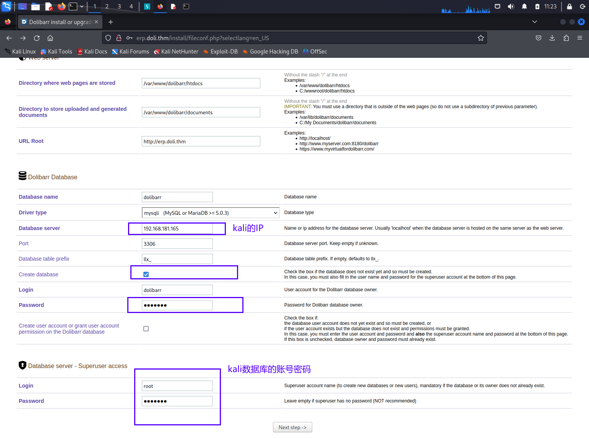The image size is (589, 438).
Task: Open the Kali NetHunter bookmark
Action: [x=176, y=52]
